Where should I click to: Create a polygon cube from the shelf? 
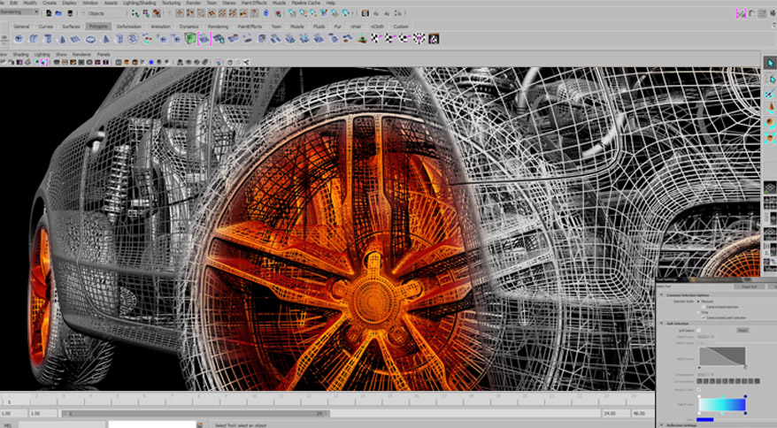[x=35, y=39]
